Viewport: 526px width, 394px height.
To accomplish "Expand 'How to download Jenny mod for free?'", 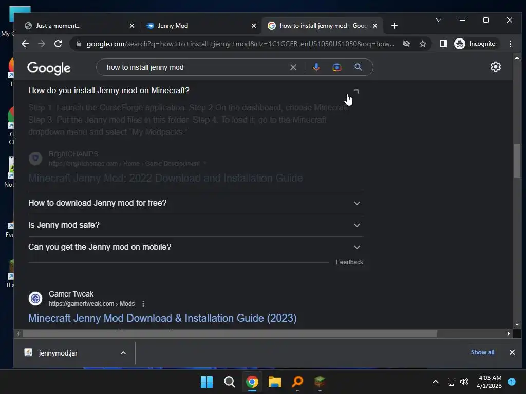I will [196, 203].
